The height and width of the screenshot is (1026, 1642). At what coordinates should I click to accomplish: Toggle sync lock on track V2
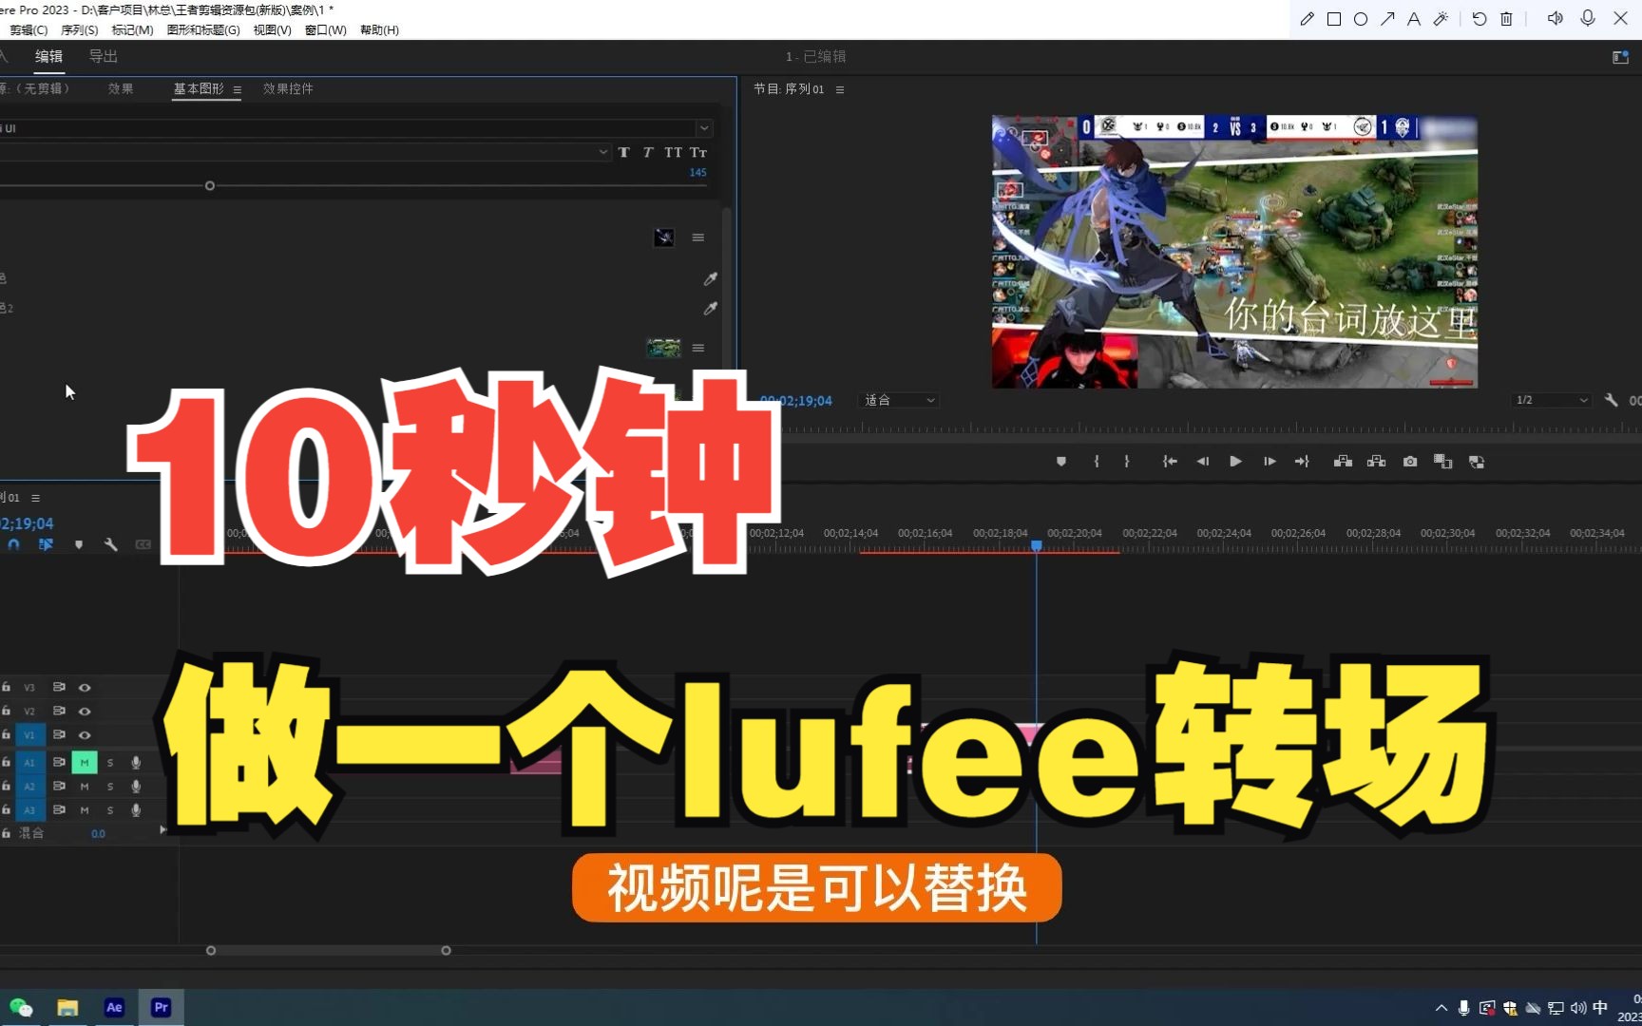coord(59,711)
